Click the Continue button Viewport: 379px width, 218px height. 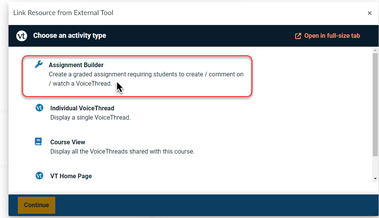pyautogui.click(x=36, y=205)
